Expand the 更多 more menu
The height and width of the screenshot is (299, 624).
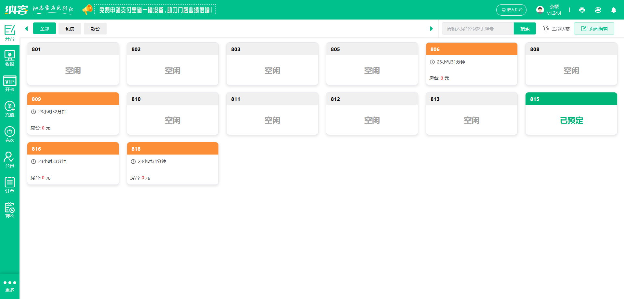(10, 286)
